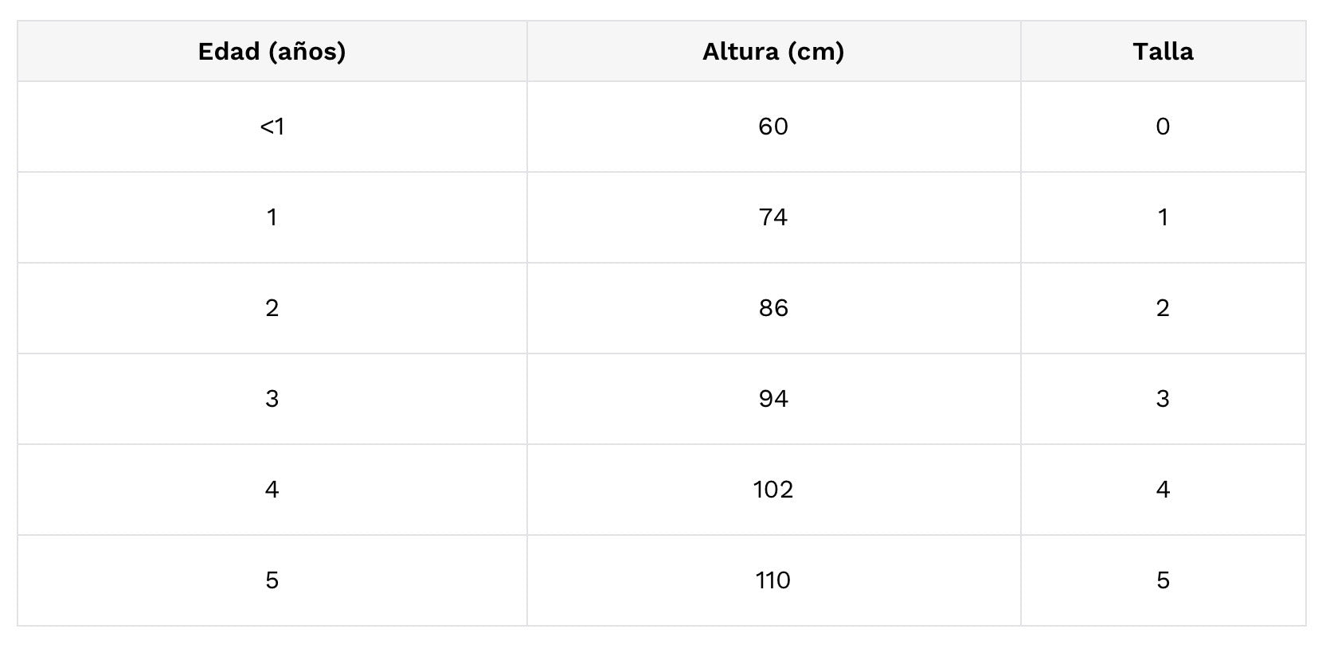Click the Talla cell showing 0

click(x=1163, y=127)
